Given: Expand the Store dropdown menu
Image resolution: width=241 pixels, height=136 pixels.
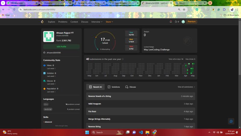Looking at the screenshot, I should (109, 22).
